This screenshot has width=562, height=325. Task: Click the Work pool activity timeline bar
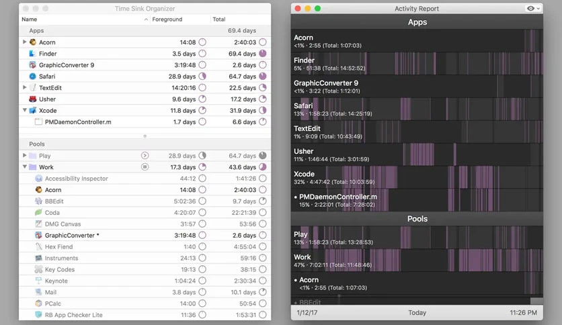(417, 261)
